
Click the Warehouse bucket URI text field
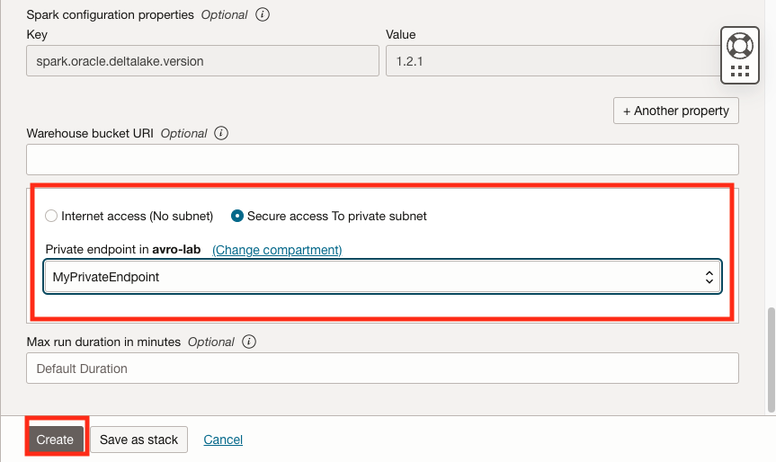tap(382, 159)
